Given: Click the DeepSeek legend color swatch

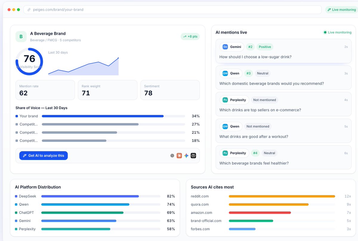Looking at the screenshot, I should pos(16,196).
